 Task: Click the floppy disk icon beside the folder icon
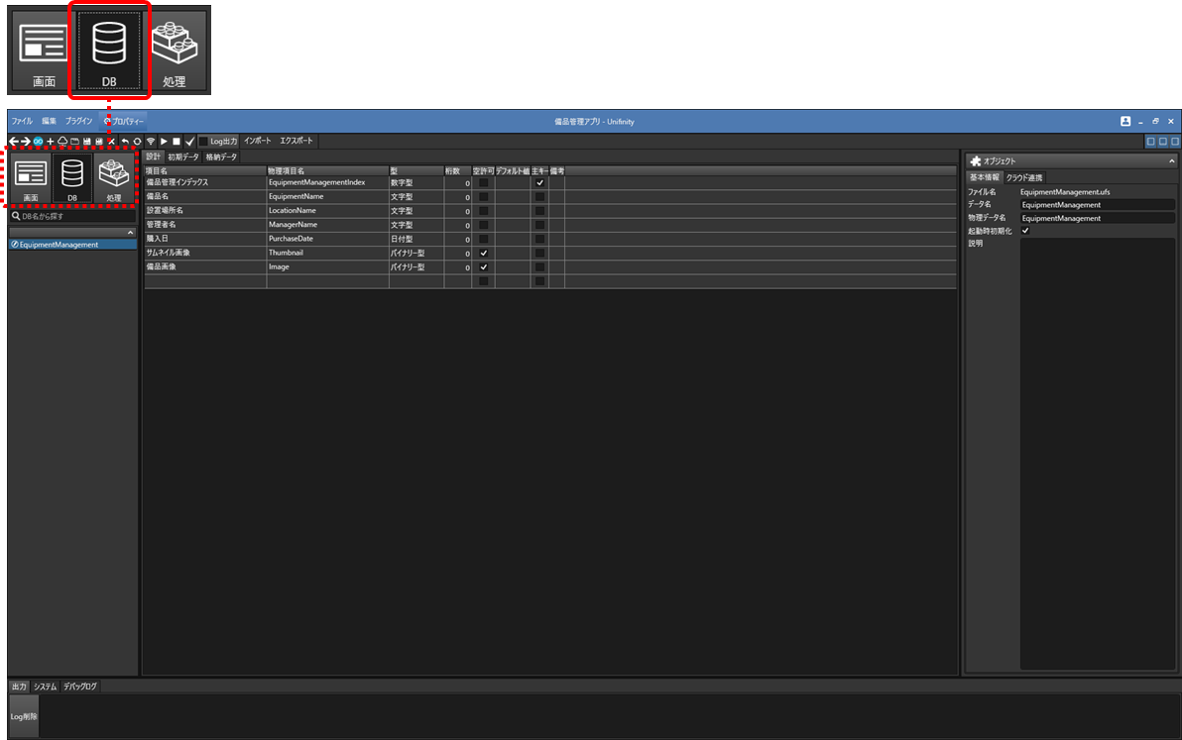[x=86, y=141]
